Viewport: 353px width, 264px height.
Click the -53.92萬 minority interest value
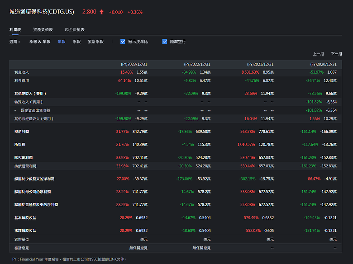203,179
